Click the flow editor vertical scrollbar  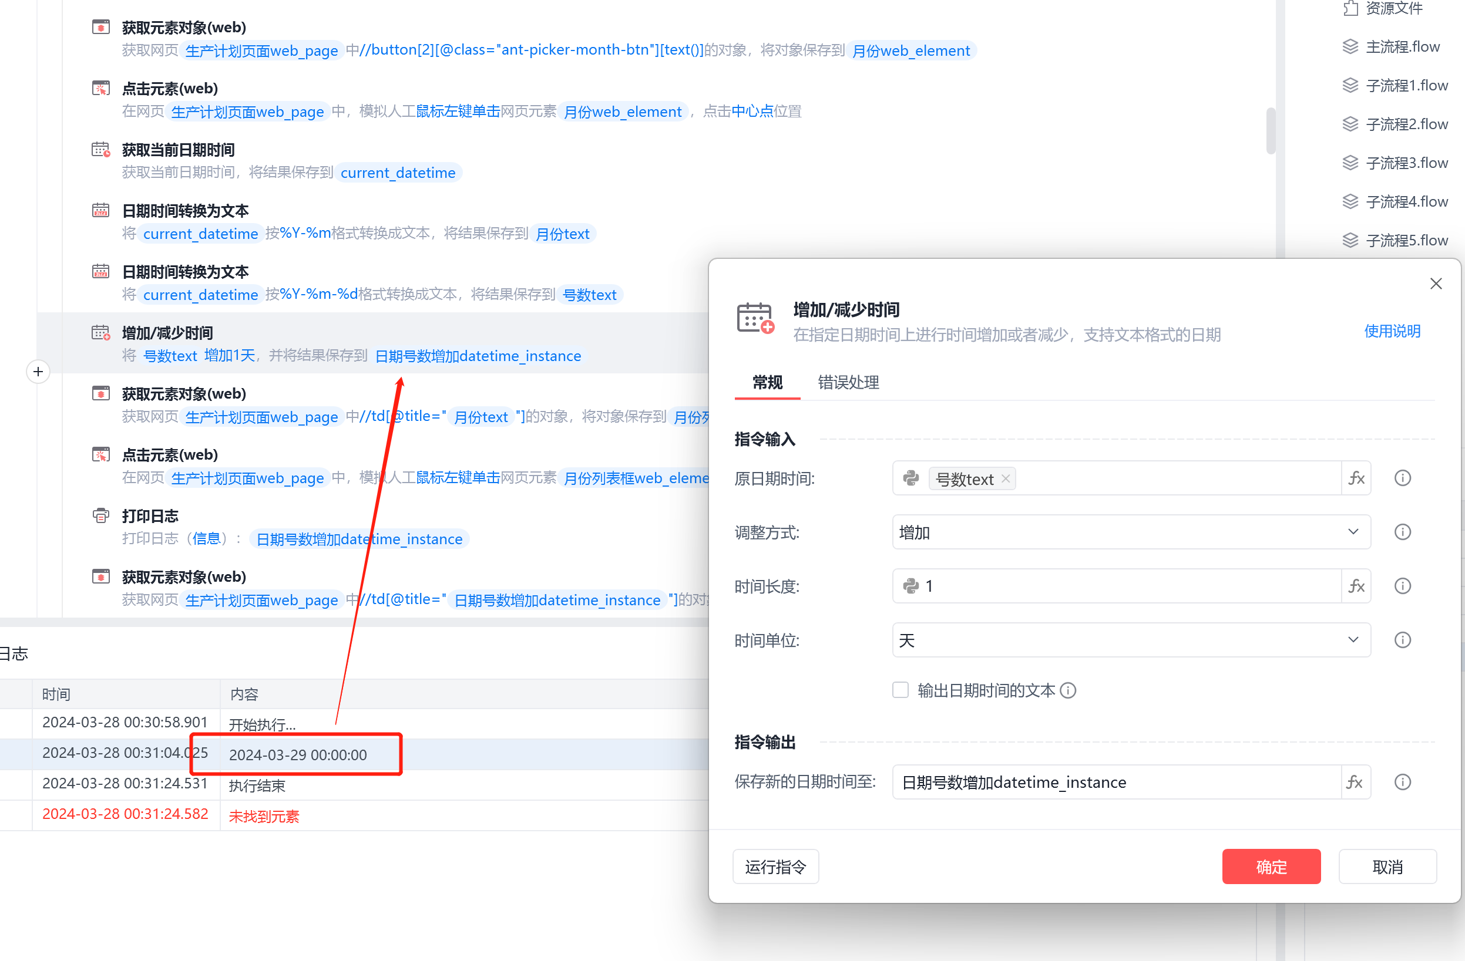(x=1271, y=130)
